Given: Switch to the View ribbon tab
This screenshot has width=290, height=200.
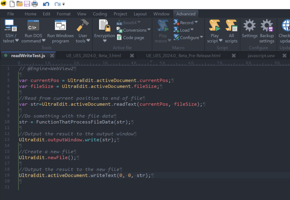Looking at the screenshot, I should tap(82, 14).
